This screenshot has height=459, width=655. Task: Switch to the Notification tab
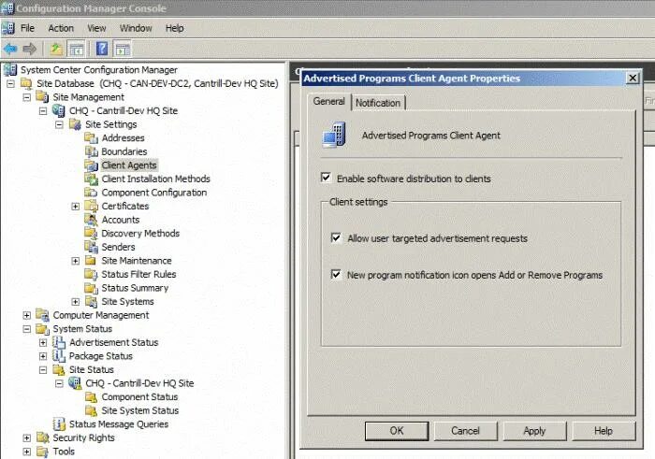(378, 103)
